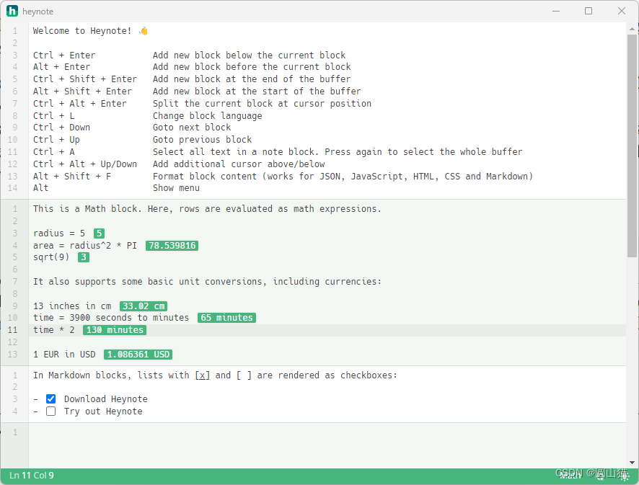Image resolution: width=639 pixels, height=485 pixels.
Task: Click the text '13 inches in cm'
Action: [x=72, y=306]
